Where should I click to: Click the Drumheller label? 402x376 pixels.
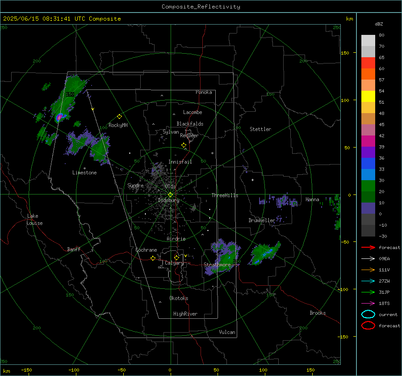[x=262, y=220]
